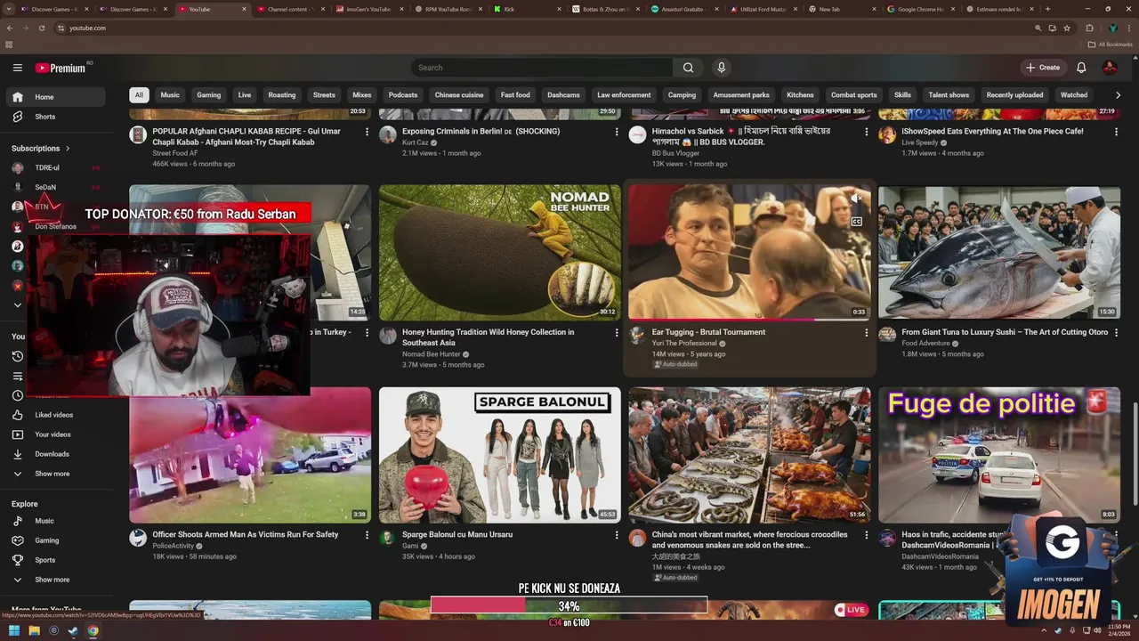Open Ear Tugging - Brutal Tournament title
The width and height of the screenshot is (1139, 641).
tap(708, 332)
